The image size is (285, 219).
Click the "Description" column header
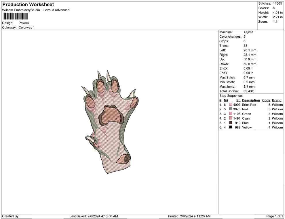point(251,100)
